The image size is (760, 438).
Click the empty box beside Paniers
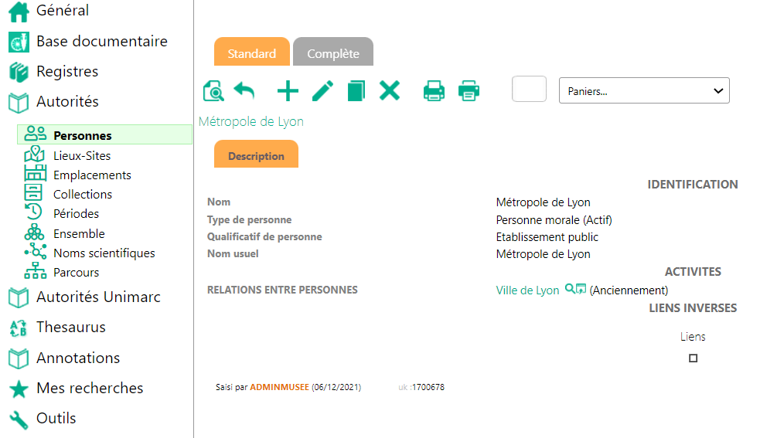click(x=530, y=89)
